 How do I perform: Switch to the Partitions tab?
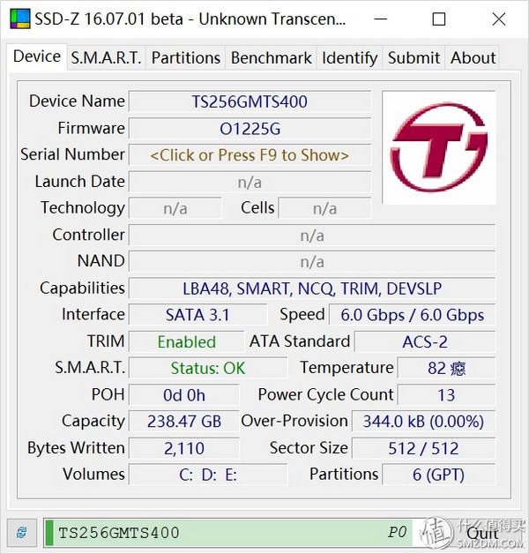pyautogui.click(x=186, y=57)
